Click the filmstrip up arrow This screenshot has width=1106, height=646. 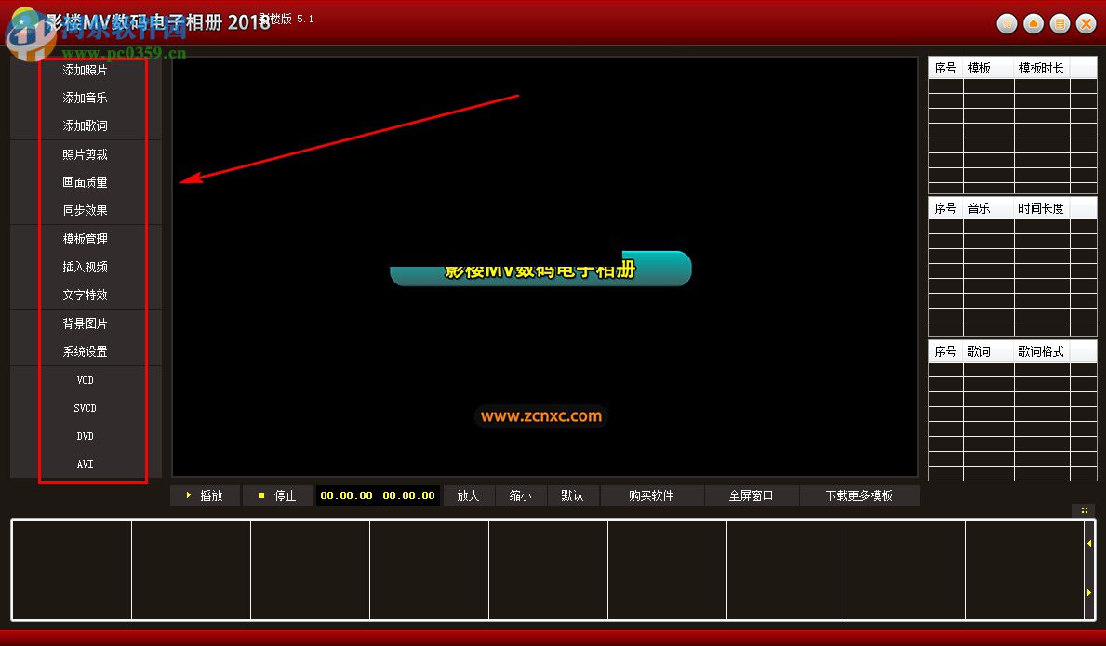pyautogui.click(x=1089, y=543)
